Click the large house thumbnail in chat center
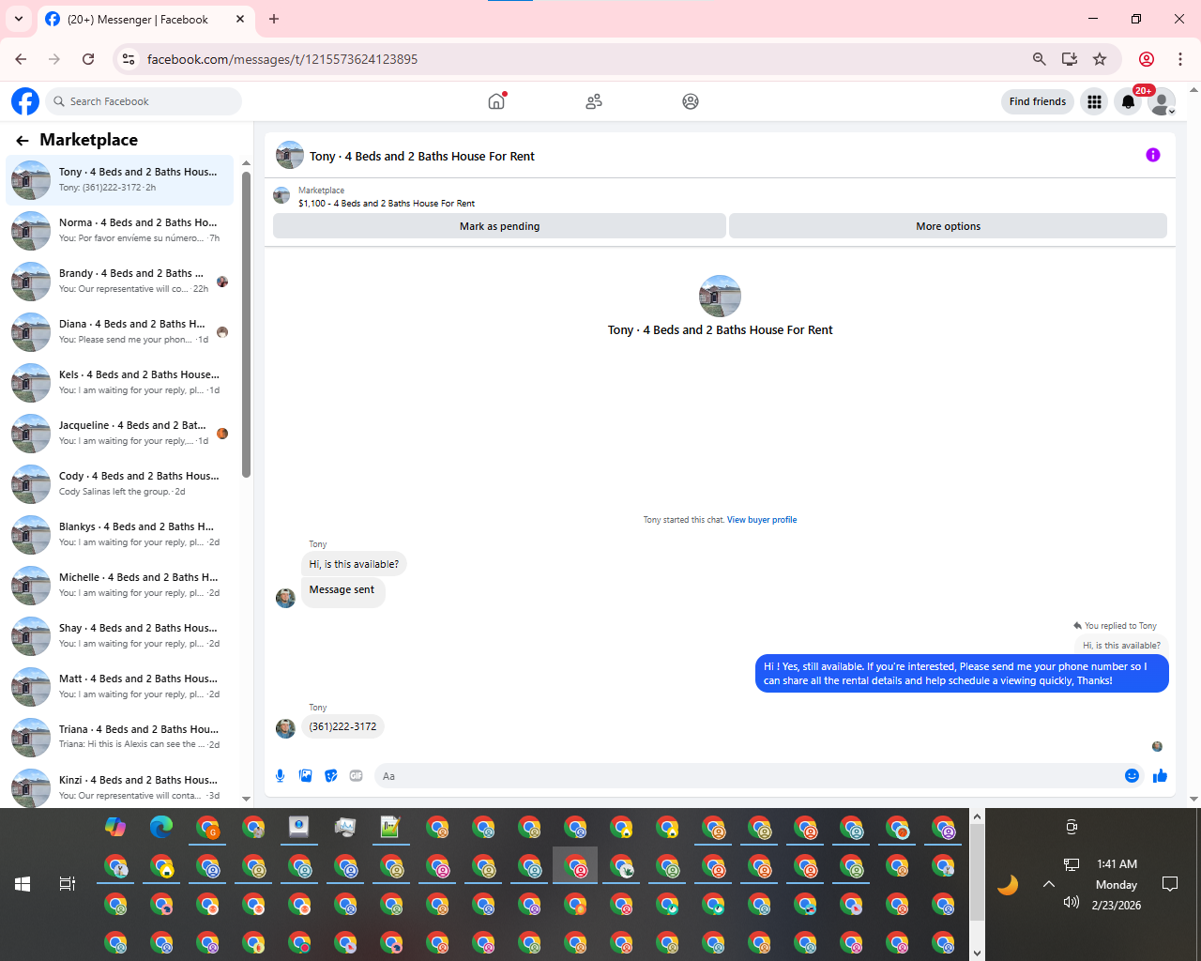 [720, 296]
